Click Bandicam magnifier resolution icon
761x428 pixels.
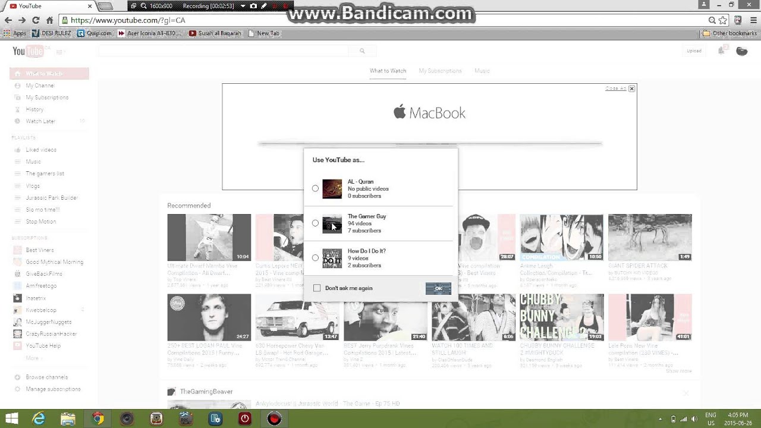(x=143, y=6)
